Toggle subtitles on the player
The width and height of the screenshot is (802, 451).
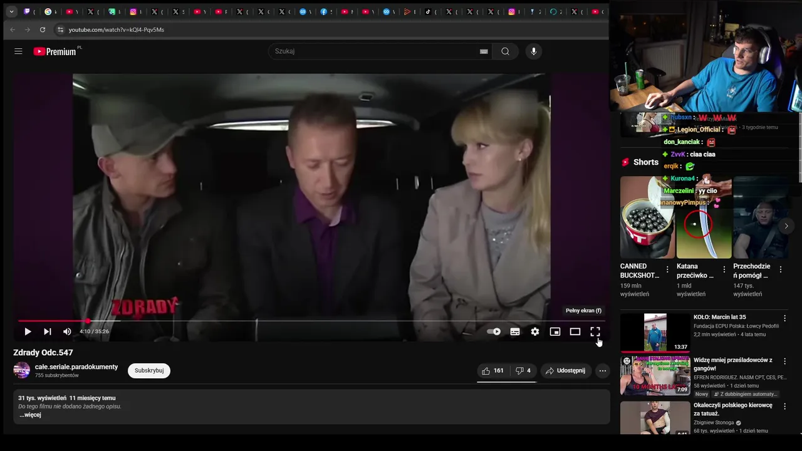click(x=515, y=331)
